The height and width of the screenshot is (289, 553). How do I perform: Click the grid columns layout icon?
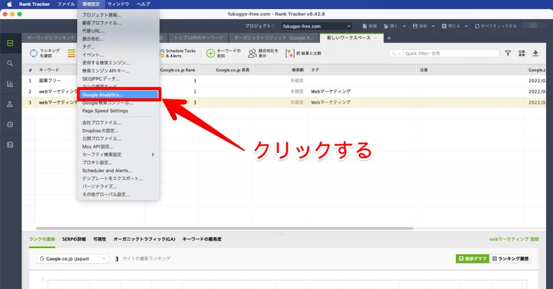(x=522, y=53)
